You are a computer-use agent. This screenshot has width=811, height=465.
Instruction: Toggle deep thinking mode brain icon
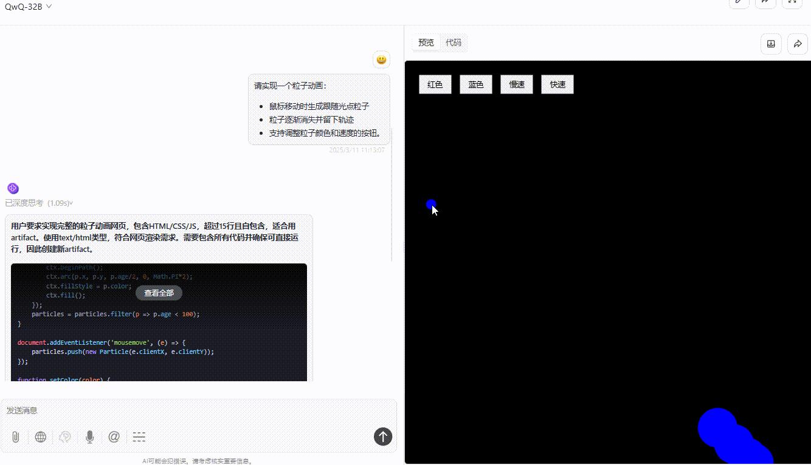pyautogui.click(x=64, y=436)
